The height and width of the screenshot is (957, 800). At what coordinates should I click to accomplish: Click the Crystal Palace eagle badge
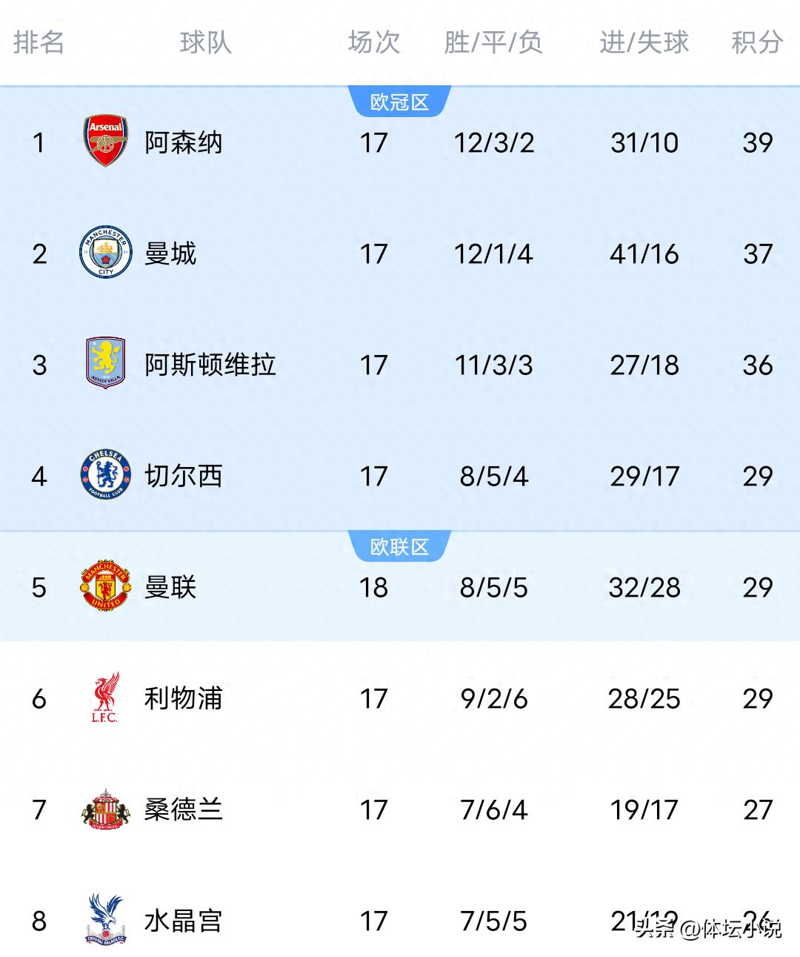106,920
